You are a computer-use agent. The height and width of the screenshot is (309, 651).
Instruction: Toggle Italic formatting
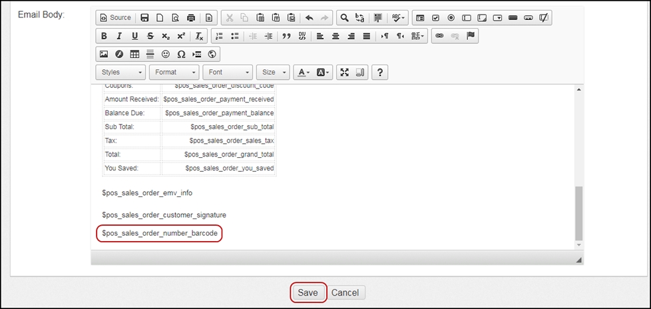pyautogui.click(x=119, y=36)
